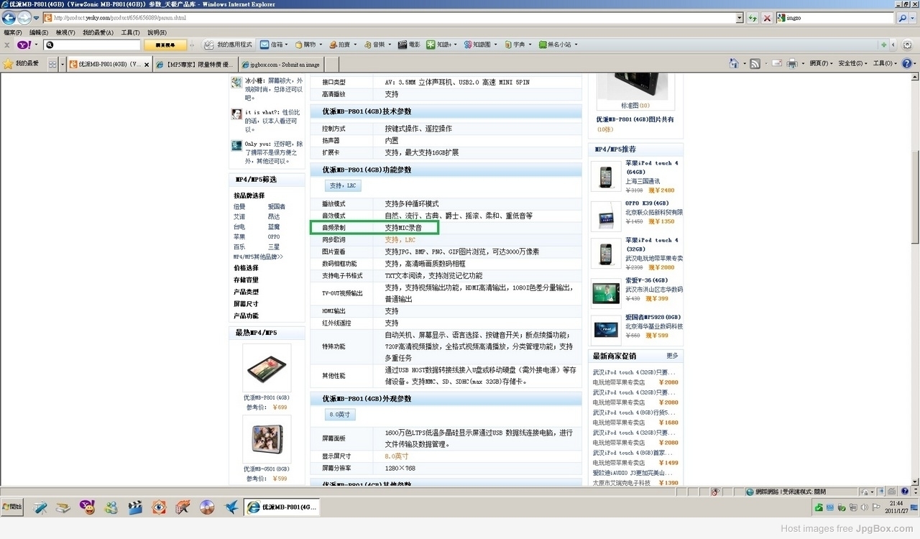Click the Yahoo toolbar gear settings icon
Viewport: 920px width, 539px height.
click(906, 45)
